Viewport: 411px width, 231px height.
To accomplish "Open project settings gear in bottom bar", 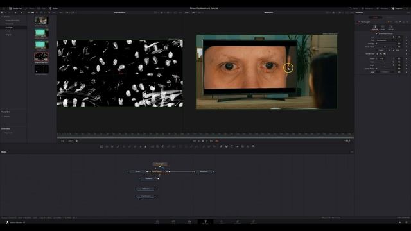I will click(x=407, y=223).
